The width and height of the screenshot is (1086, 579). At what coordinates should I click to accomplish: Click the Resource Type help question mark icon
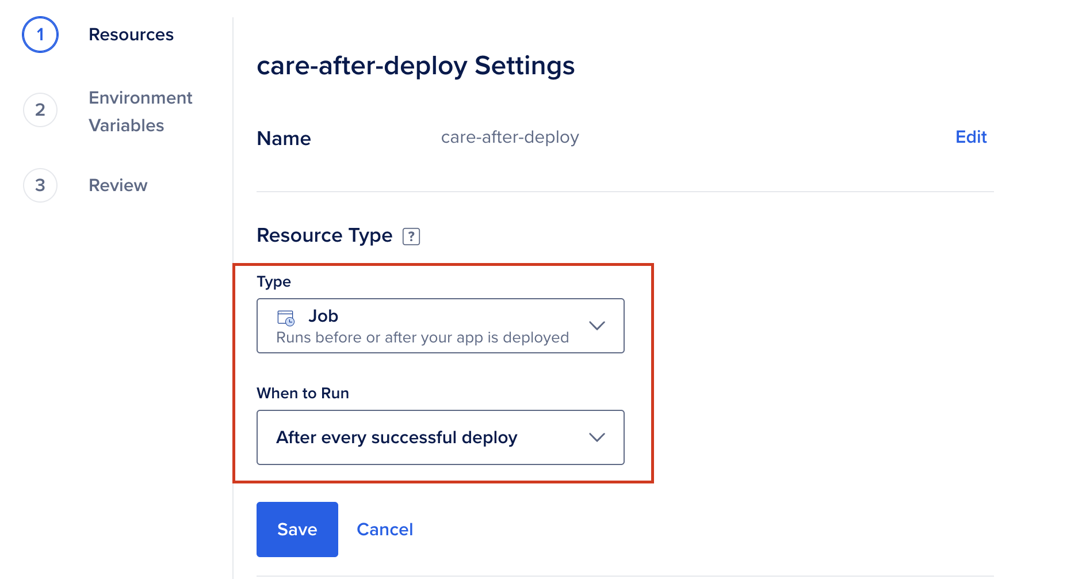point(411,237)
